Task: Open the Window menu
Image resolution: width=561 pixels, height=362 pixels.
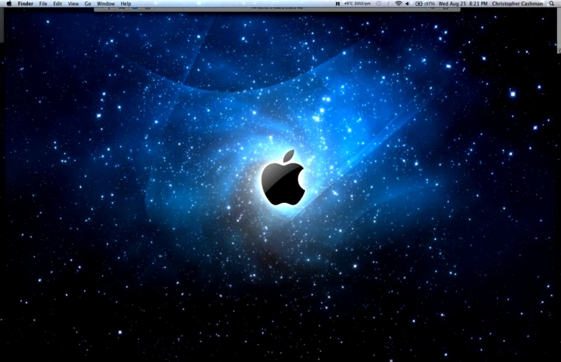Action: 106,4
